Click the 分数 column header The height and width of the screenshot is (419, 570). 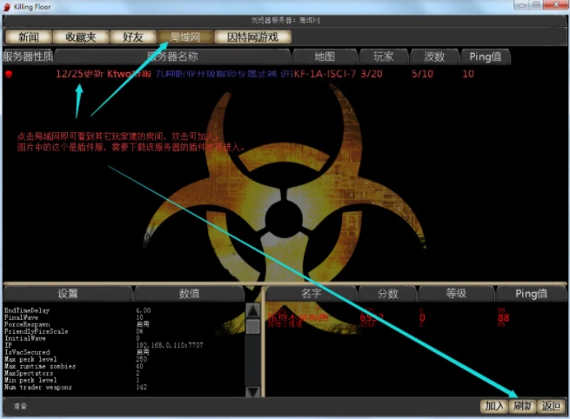[388, 293]
